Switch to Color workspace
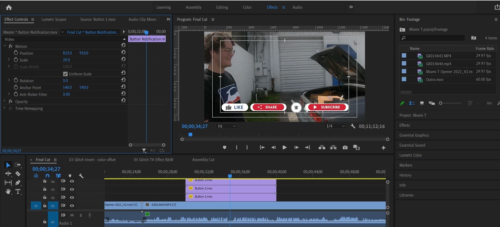Image resolution: width=500 pixels, height=227 pixels. pos(247,7)
